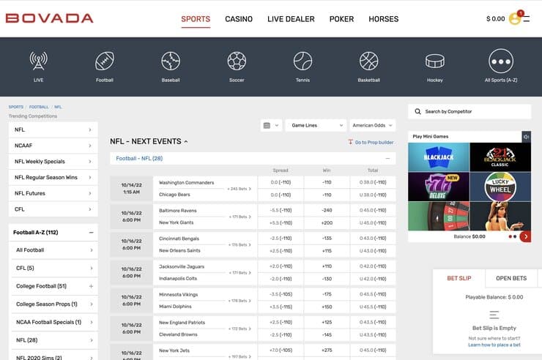This screenshot has width=542, height=360.
Task: Mute the mini games sound icon
Action: click(526, 137)
